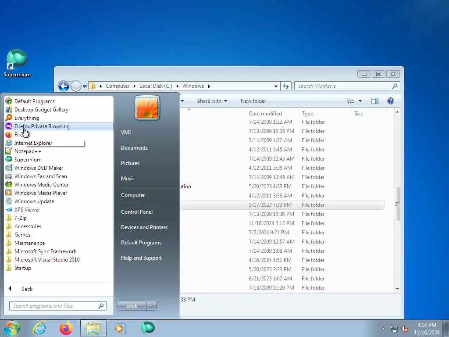449x337 pixels.
Task: Open Documents from Start menu
Action: coord(134,147)
